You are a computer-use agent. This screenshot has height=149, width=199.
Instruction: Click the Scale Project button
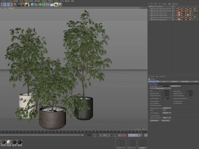click(x=160, y=88)
